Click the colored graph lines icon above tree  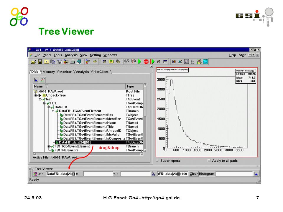tap(42, 80)
